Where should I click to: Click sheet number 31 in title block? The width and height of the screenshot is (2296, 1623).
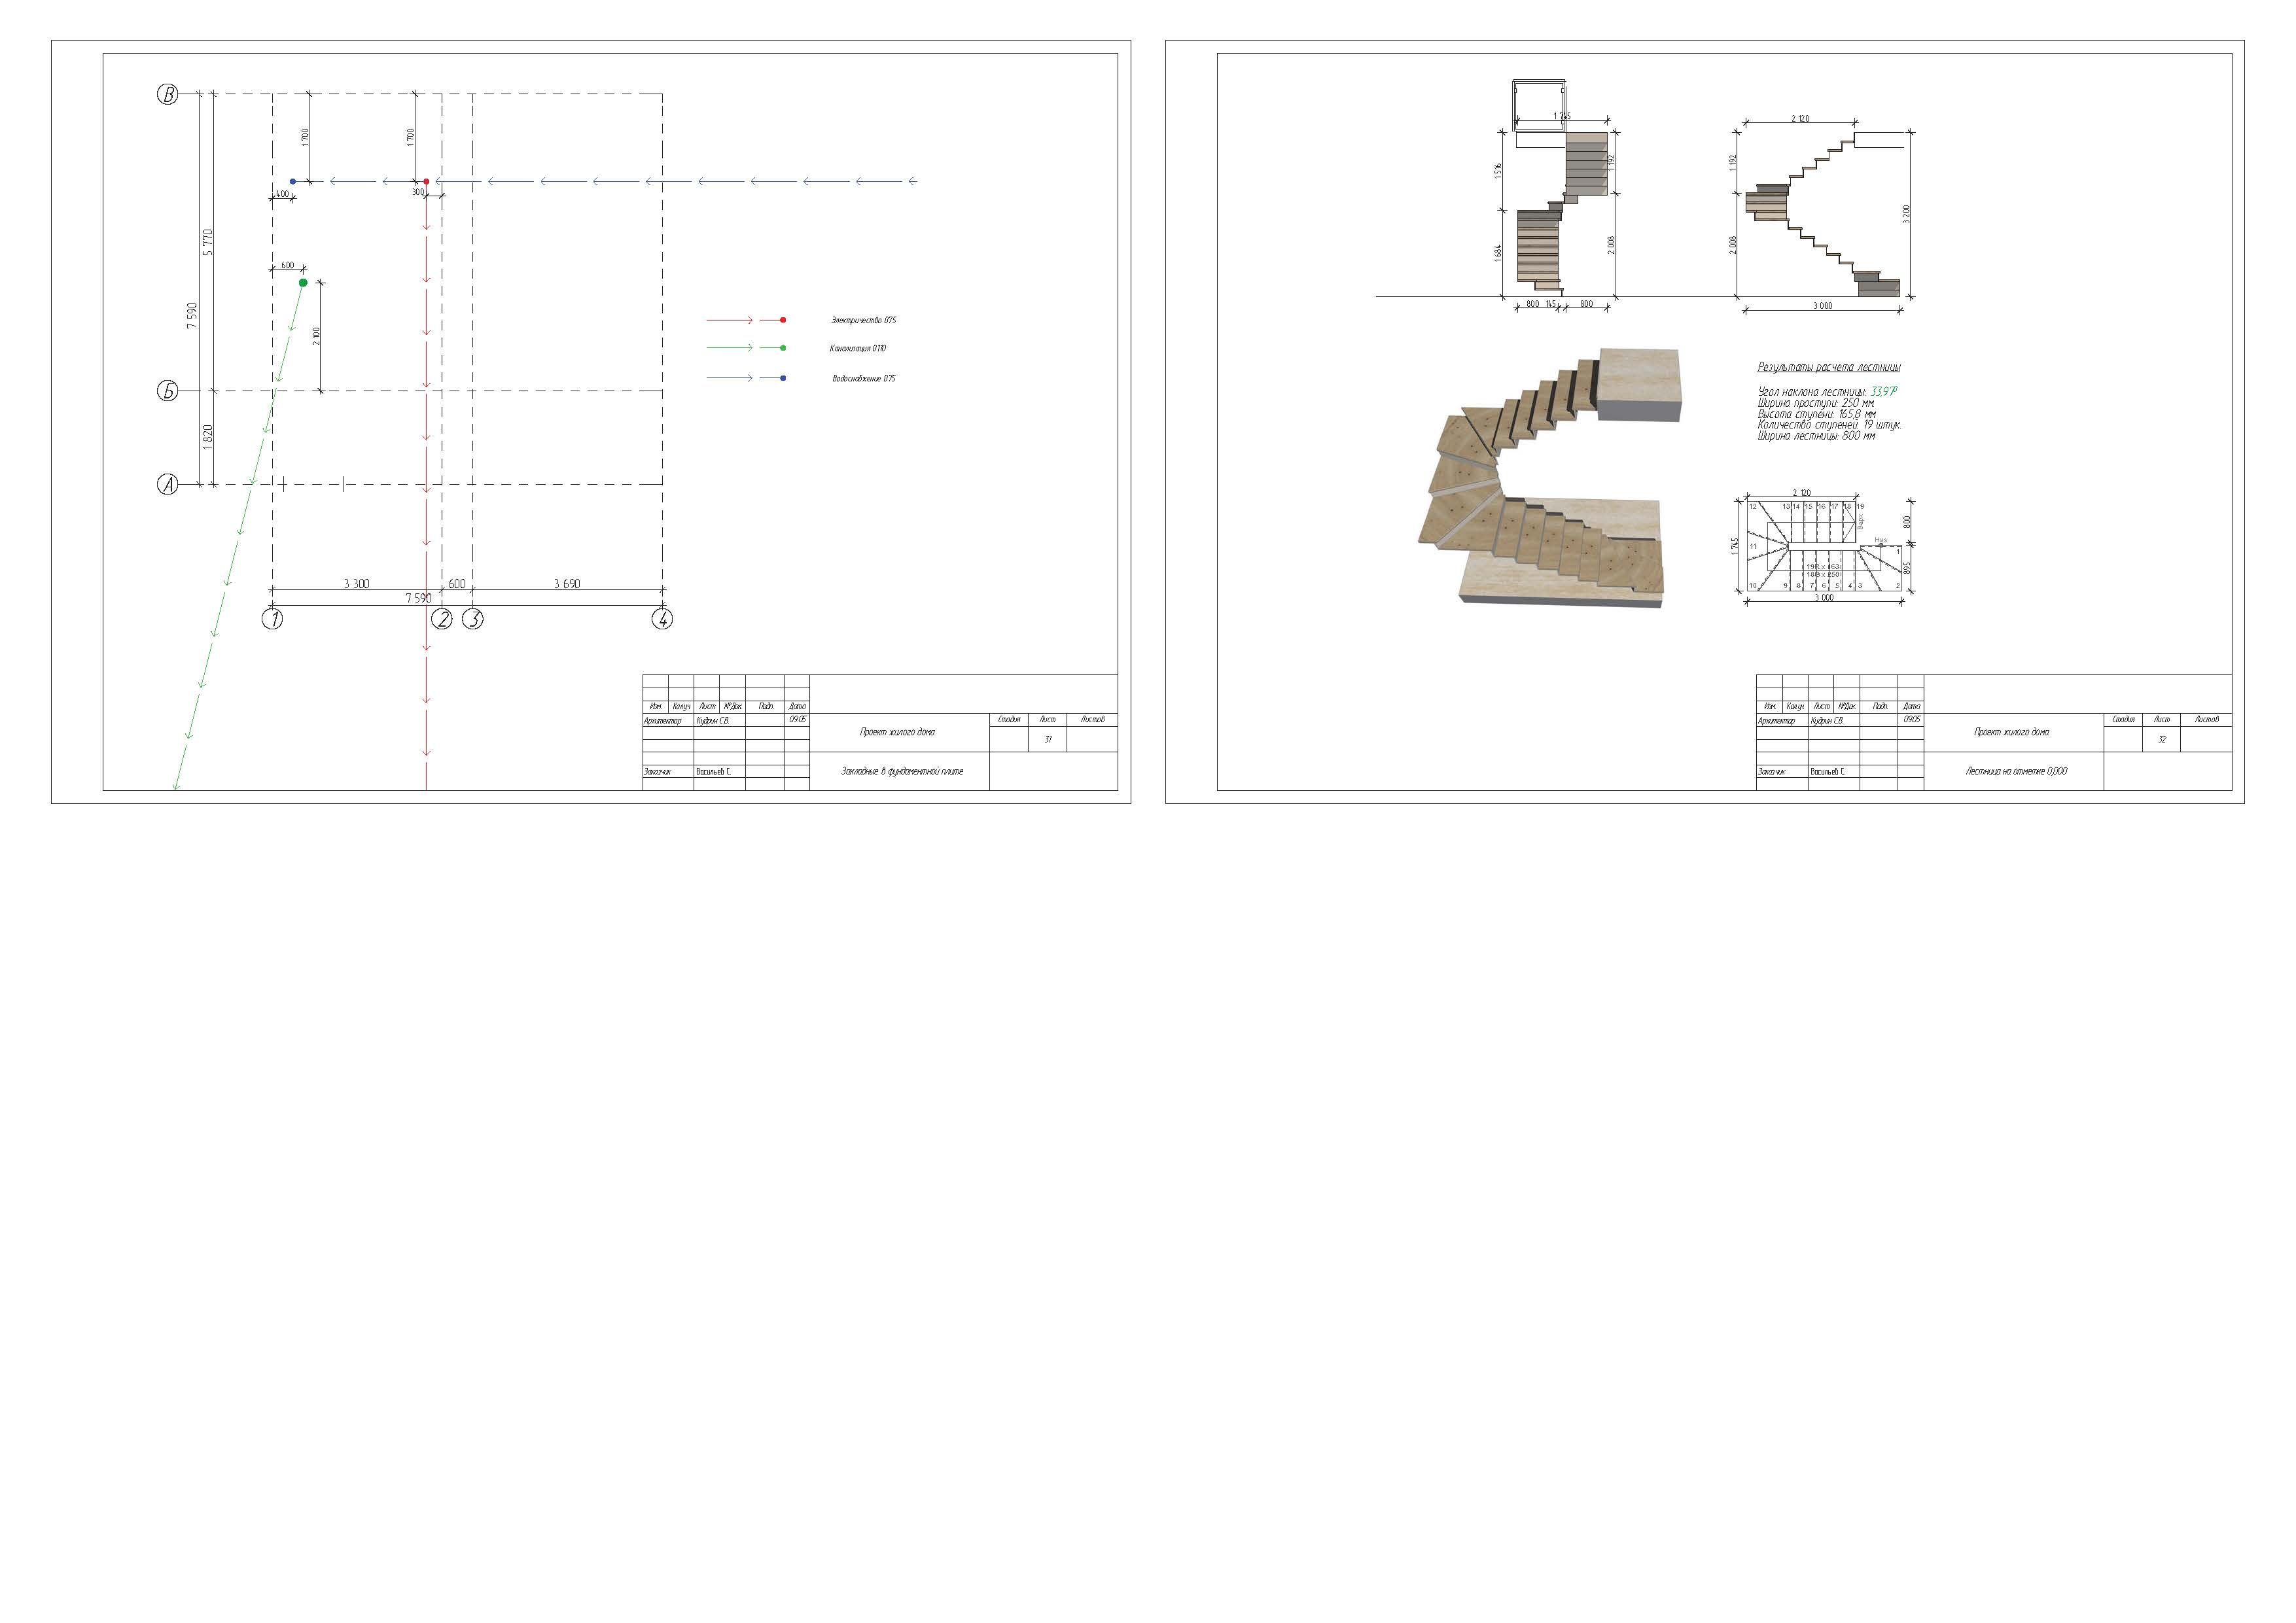click(x=1047, y=740)
